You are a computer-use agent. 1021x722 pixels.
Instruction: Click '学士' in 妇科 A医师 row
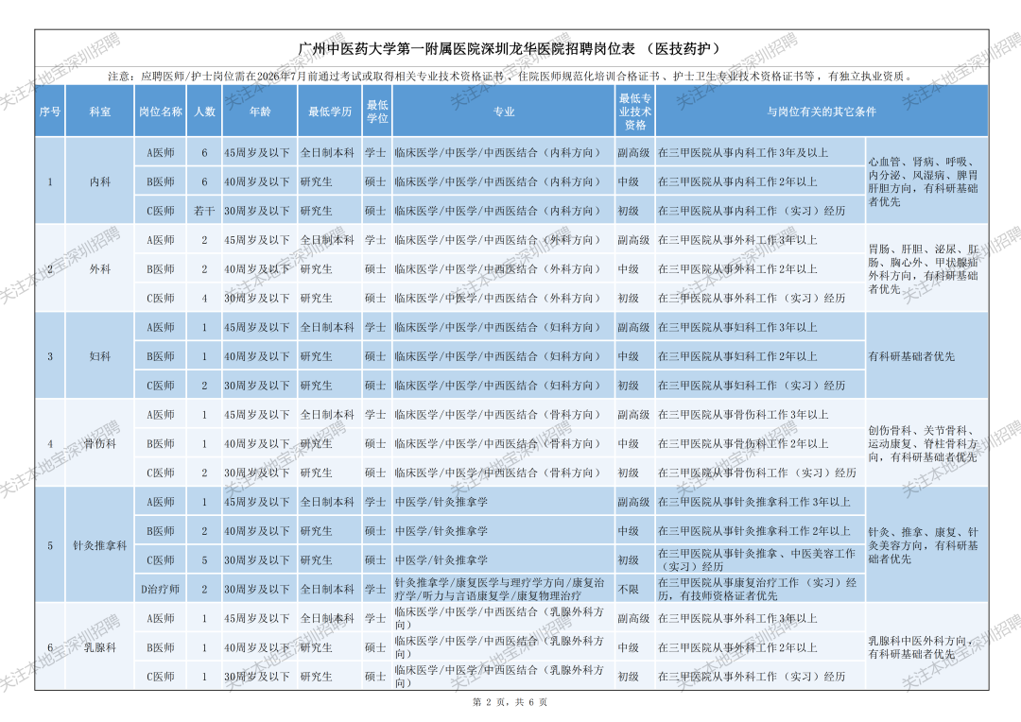click(x=375, y=328)
